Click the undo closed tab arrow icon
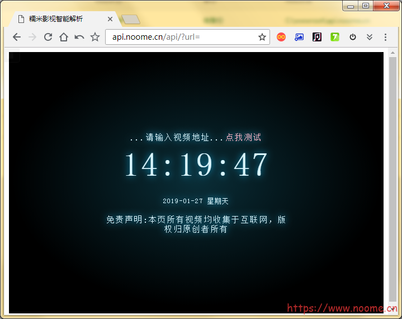 79,37
